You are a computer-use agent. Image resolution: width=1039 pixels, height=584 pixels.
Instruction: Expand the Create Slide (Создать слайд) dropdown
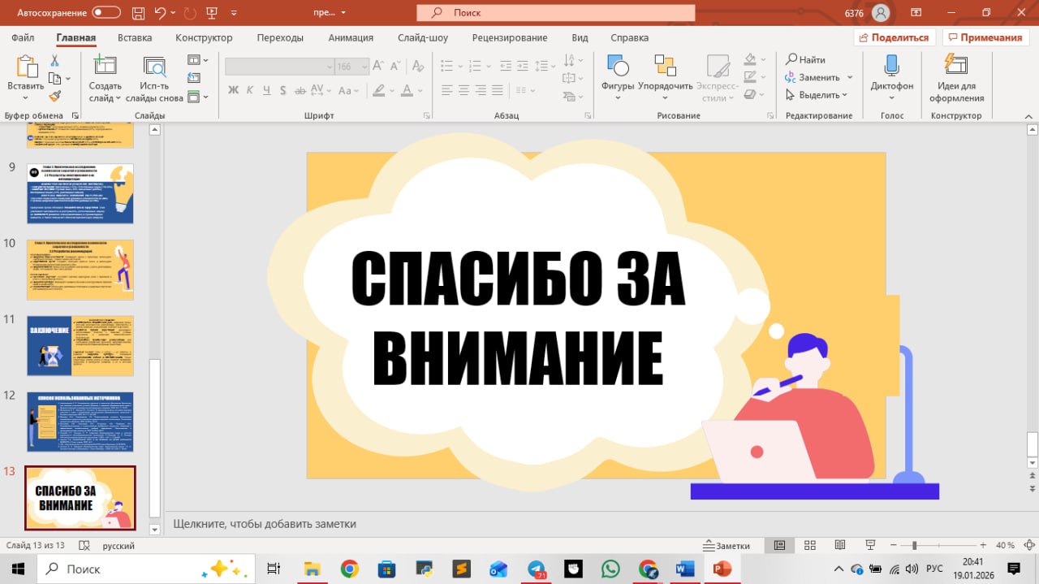click(x=118, y=98)
